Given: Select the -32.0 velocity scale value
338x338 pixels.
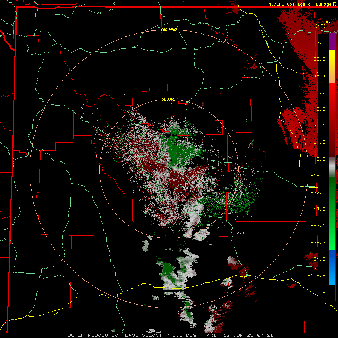Looking at the screenshot, I should [x=318, y=193].
